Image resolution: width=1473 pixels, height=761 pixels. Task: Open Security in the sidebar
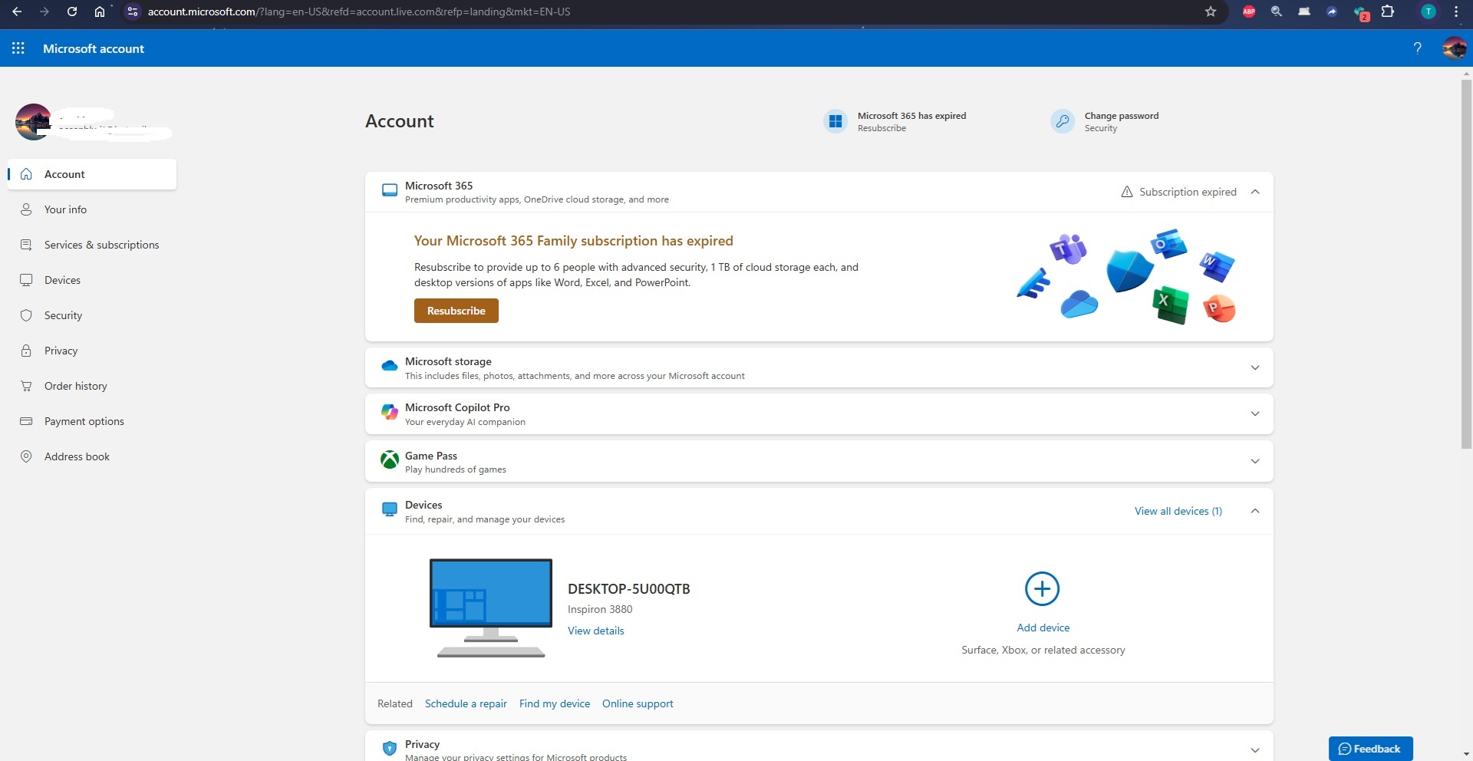tap(92, 315)
